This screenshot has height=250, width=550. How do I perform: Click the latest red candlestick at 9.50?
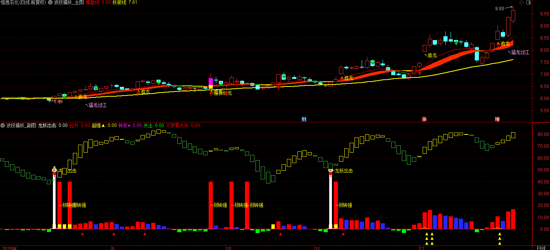click(513, 15)
